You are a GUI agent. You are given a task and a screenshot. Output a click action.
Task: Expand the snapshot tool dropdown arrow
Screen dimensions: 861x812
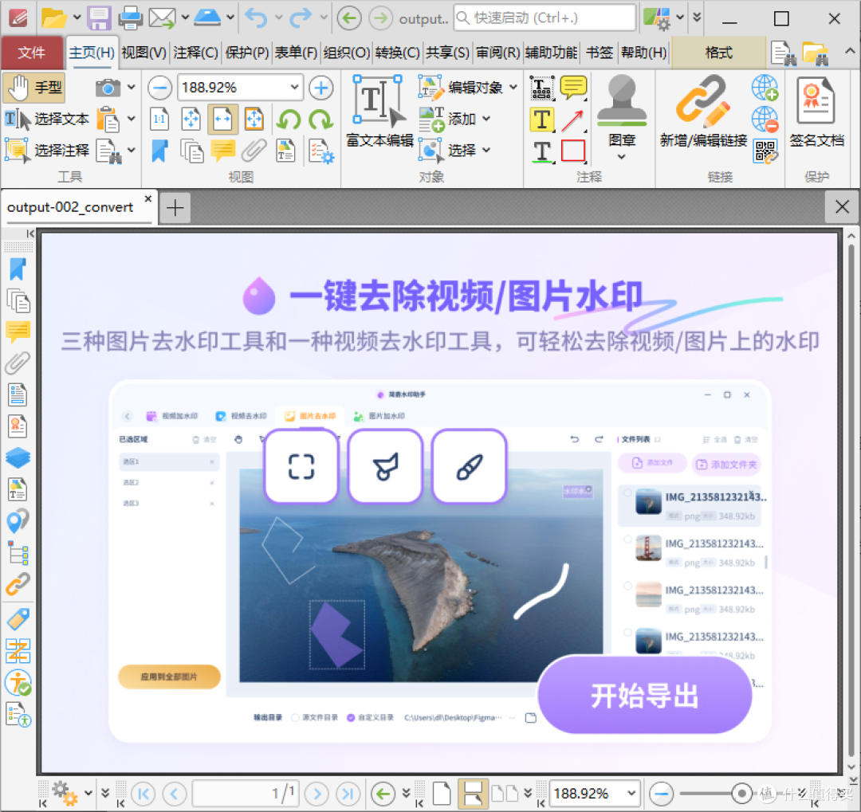tap(132, 88)
